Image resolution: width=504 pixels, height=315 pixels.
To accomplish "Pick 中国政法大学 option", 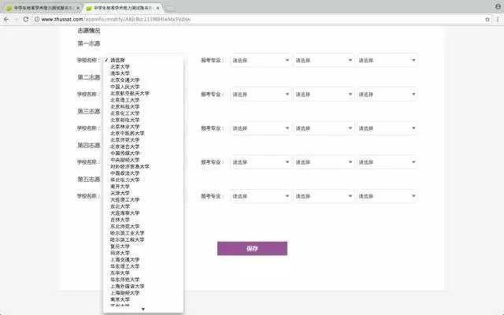I will 143,173.
